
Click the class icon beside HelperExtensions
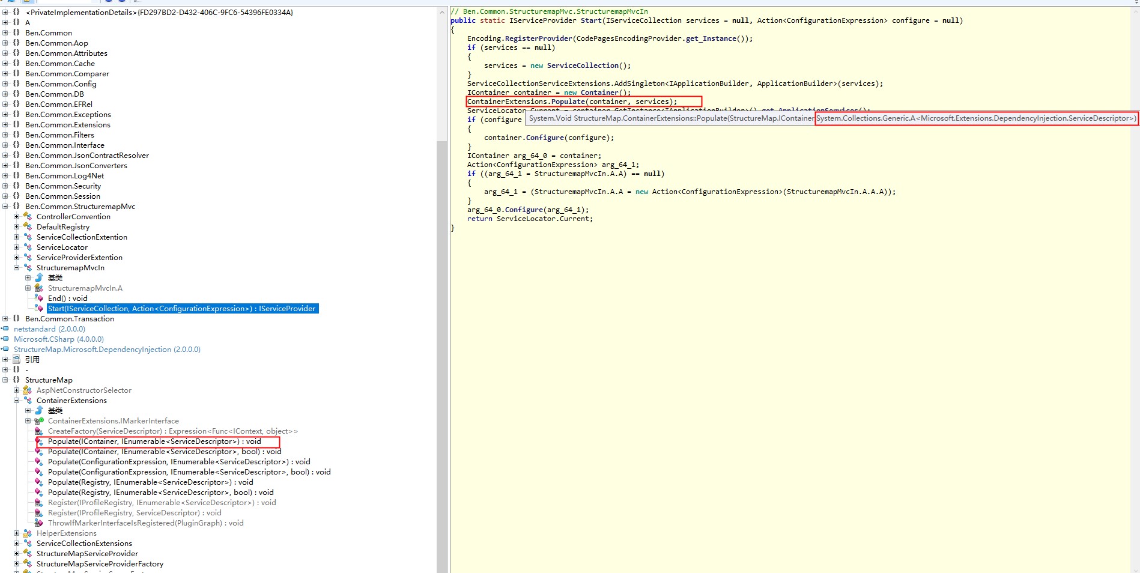click(x=28, y=533)
